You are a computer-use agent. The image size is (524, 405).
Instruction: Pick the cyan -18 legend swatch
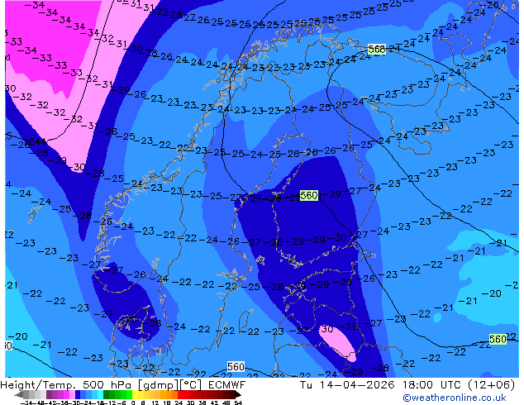coord(100,394)
